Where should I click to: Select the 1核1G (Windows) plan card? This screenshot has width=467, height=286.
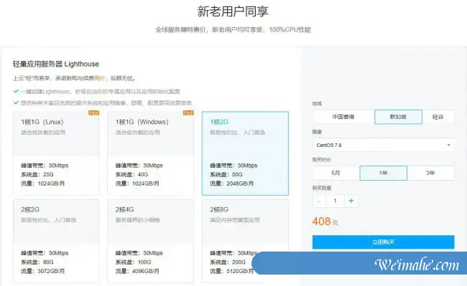pyautogui.click(x=150, y=153)
